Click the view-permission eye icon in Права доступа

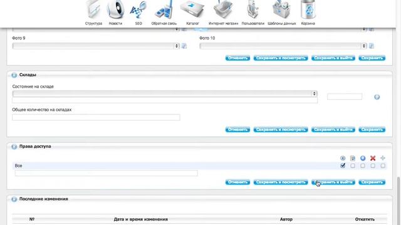pos(343,158)
